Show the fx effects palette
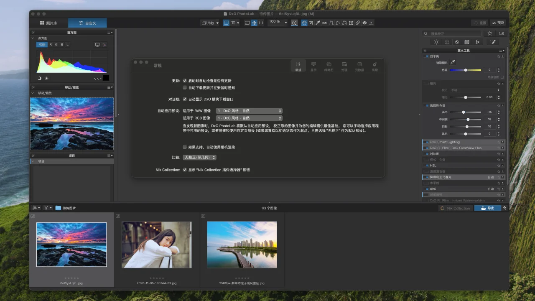The image size is (535, 301). click(477, 42)
